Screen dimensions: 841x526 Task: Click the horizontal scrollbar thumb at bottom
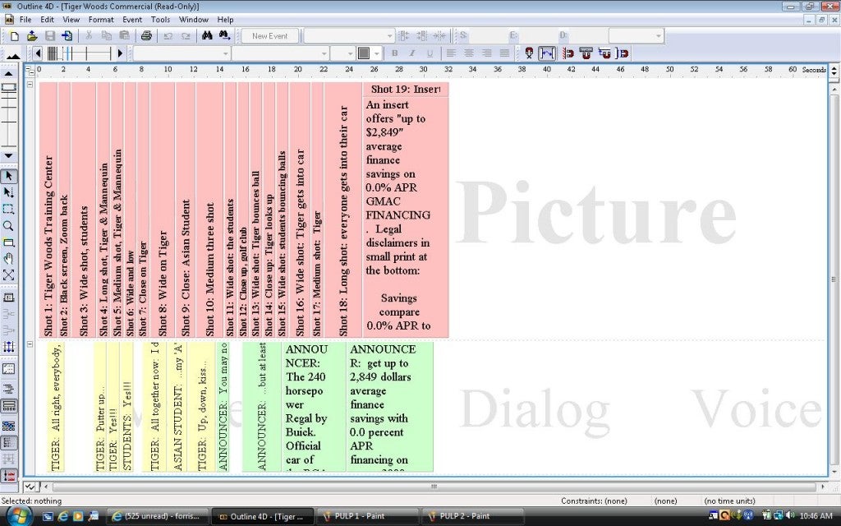pos(434,487)
